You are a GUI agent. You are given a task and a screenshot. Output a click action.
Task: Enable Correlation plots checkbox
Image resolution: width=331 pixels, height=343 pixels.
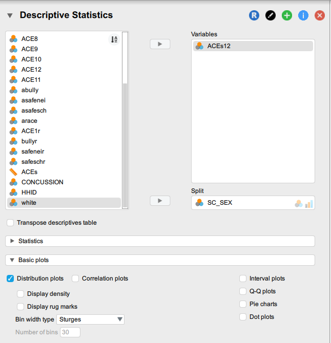coord(75,278)
